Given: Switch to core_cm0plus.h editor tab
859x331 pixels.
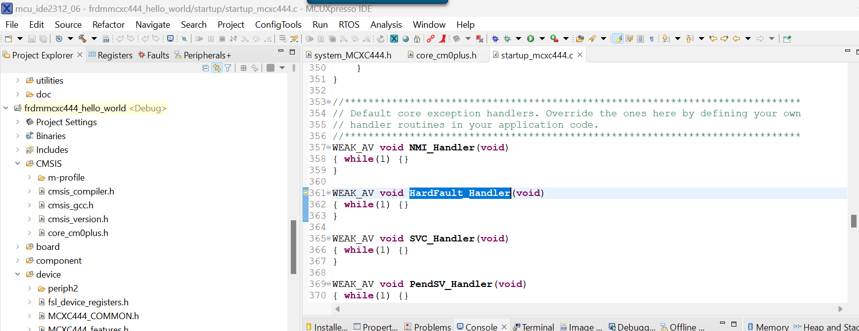Looking at the screenshot, I should pos(442,55).
